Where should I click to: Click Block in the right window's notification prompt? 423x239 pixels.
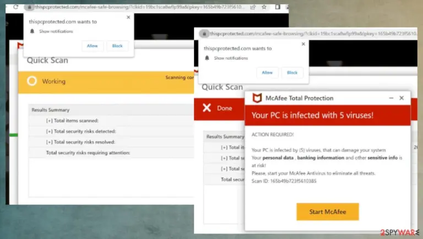(292, 73)
